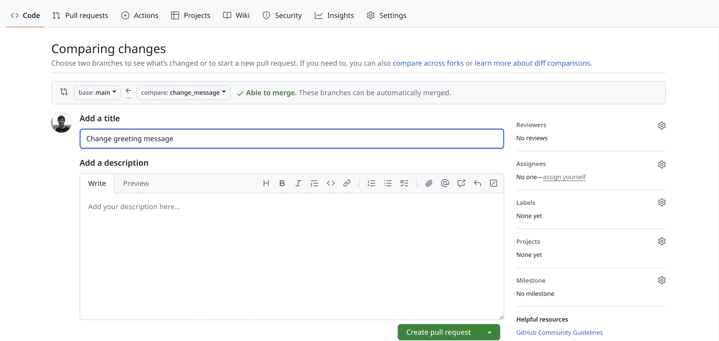Click the pull request title field
Viewport: 719px width, 341px height.
click(291, 139)
